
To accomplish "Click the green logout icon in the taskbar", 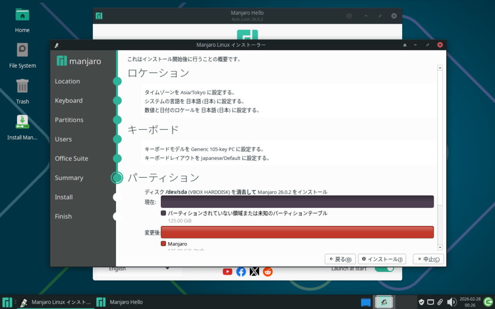I will pyautogui.click(x=488, y=302).
